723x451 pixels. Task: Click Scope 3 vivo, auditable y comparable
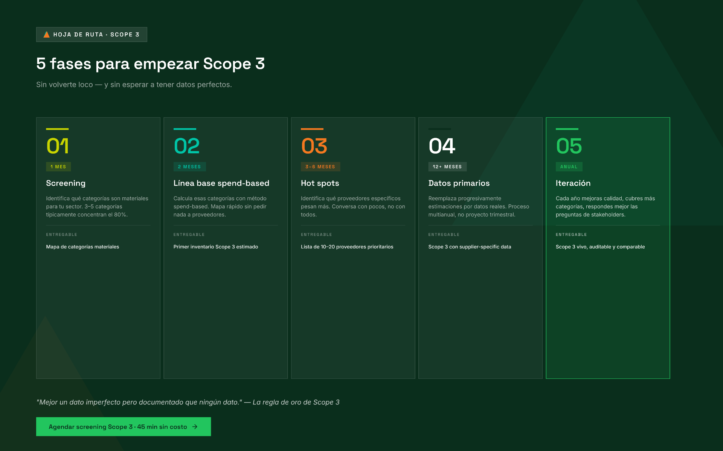coord(600,247)
